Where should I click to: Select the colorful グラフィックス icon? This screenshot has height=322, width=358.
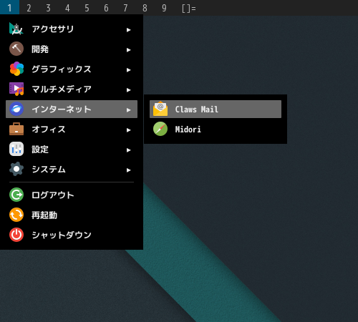pos(16,69)
